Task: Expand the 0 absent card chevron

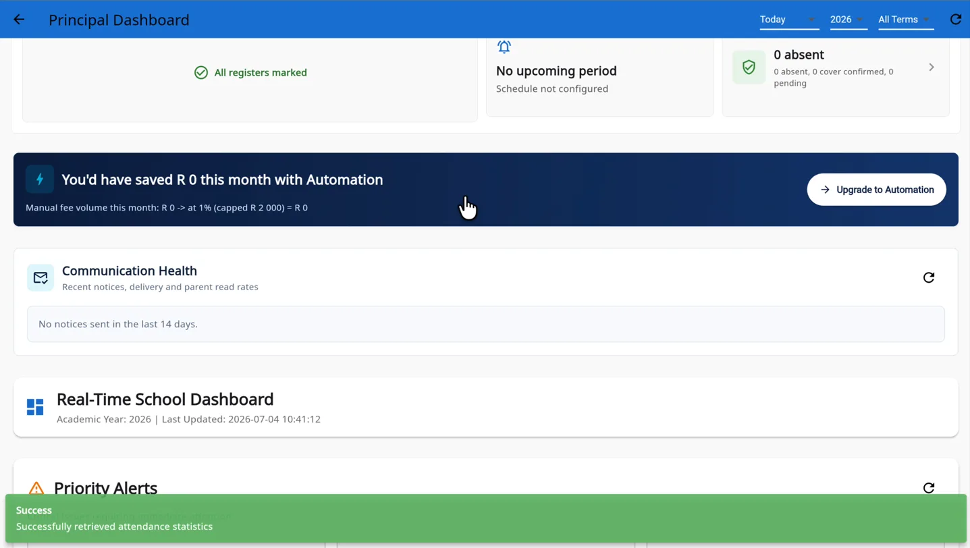Action: pos(932,67)
